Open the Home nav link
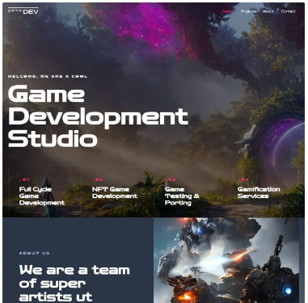 tap(228, 11)
